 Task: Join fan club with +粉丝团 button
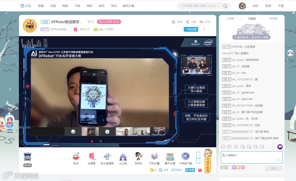pos(191,29)
